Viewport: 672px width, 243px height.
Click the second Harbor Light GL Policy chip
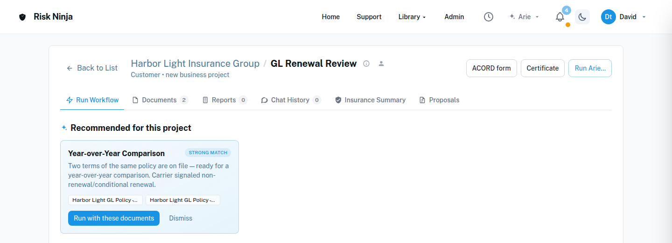click(x=183, y=200)
